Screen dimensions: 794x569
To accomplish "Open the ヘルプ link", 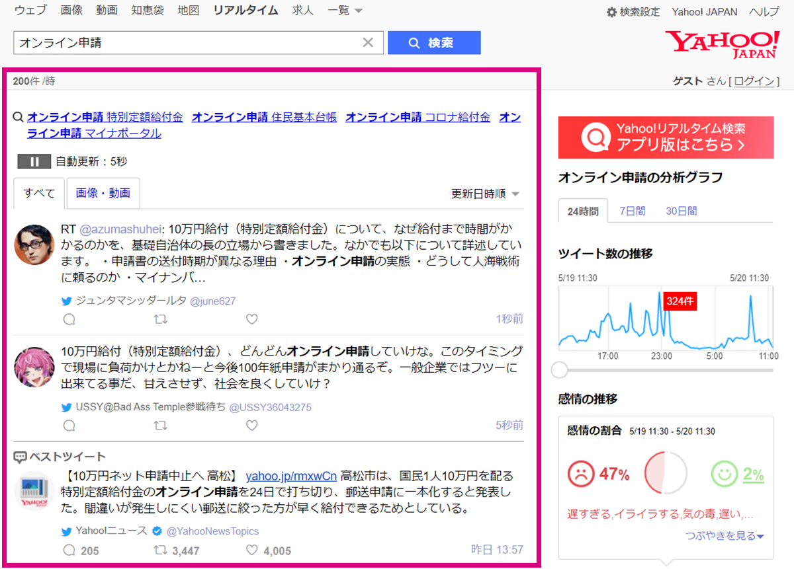I will (764, 12).
